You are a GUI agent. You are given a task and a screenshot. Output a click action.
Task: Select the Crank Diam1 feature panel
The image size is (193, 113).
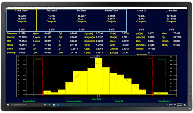[22, 20]
